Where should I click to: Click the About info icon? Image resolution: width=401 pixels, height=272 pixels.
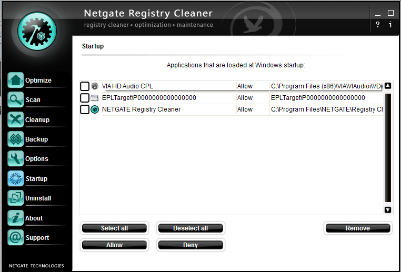coord(15,218)
